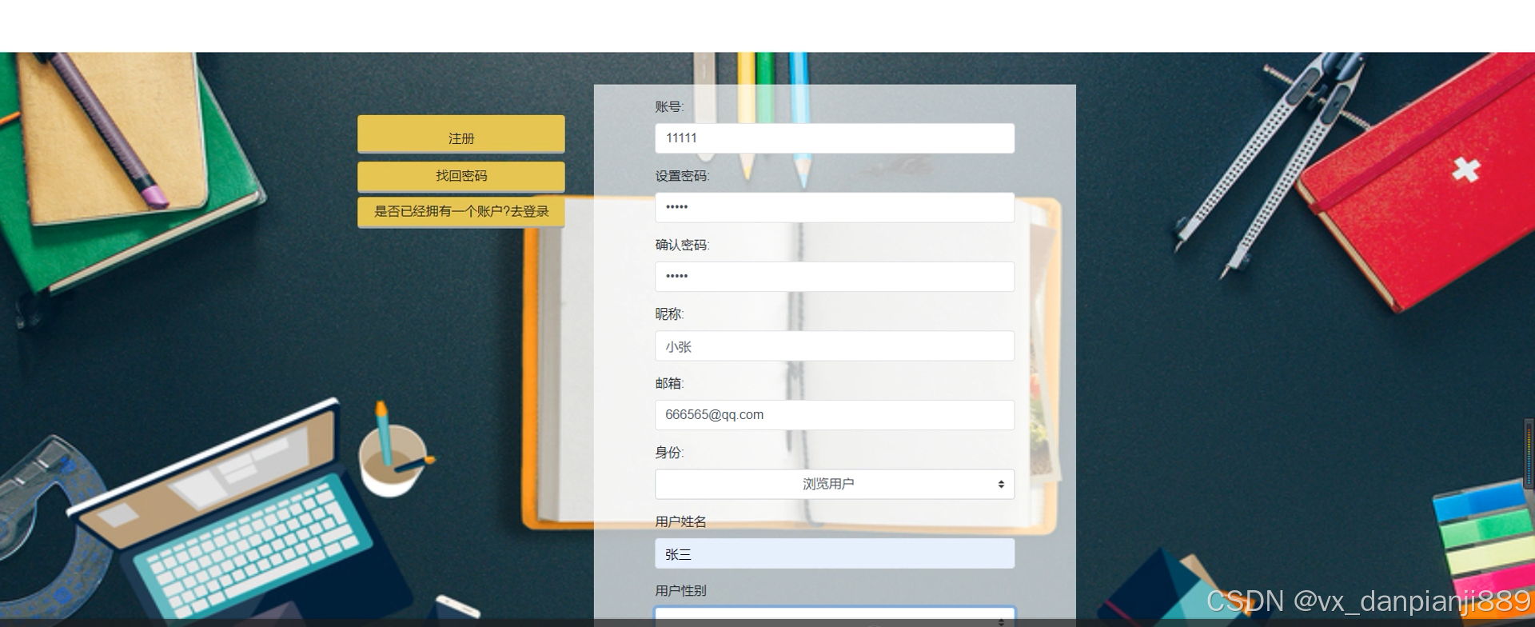This screenshot has height=627, width=1535.
Task: Expand the 用户性别 dropdown
Action: click(835, 617)
